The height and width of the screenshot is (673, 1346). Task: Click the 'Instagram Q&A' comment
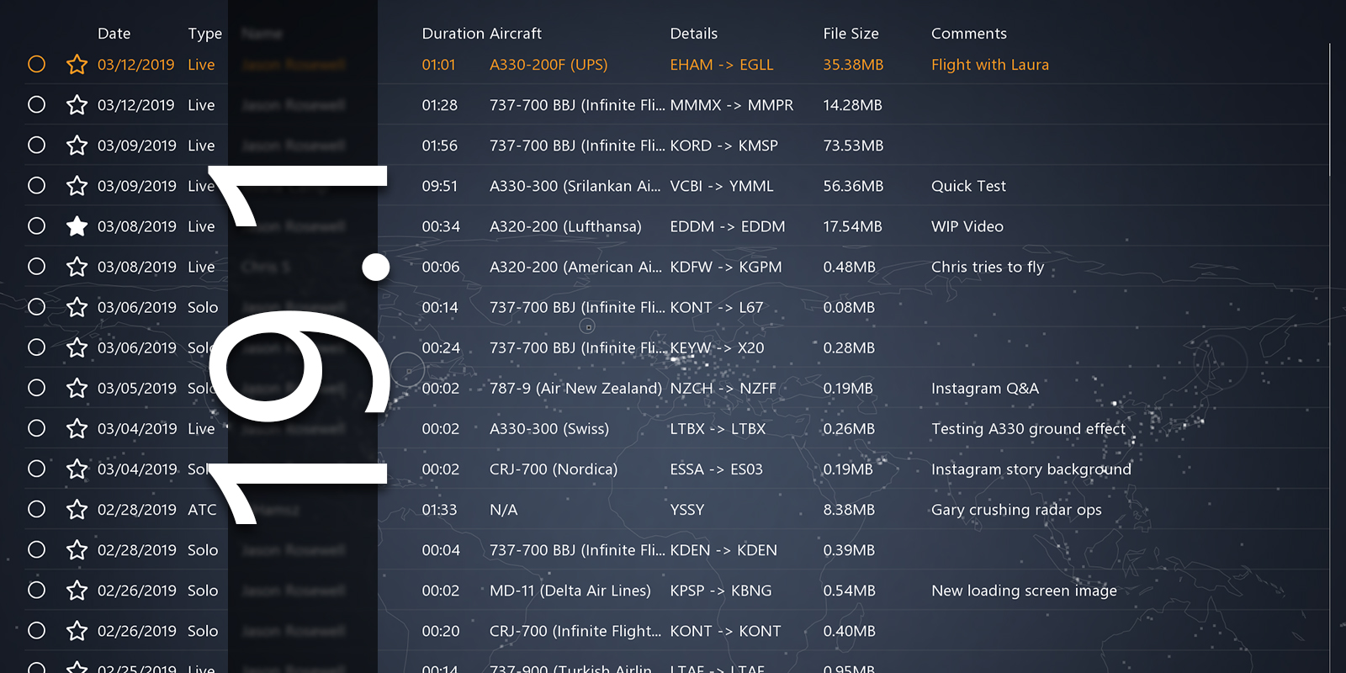tap(984, 388)
